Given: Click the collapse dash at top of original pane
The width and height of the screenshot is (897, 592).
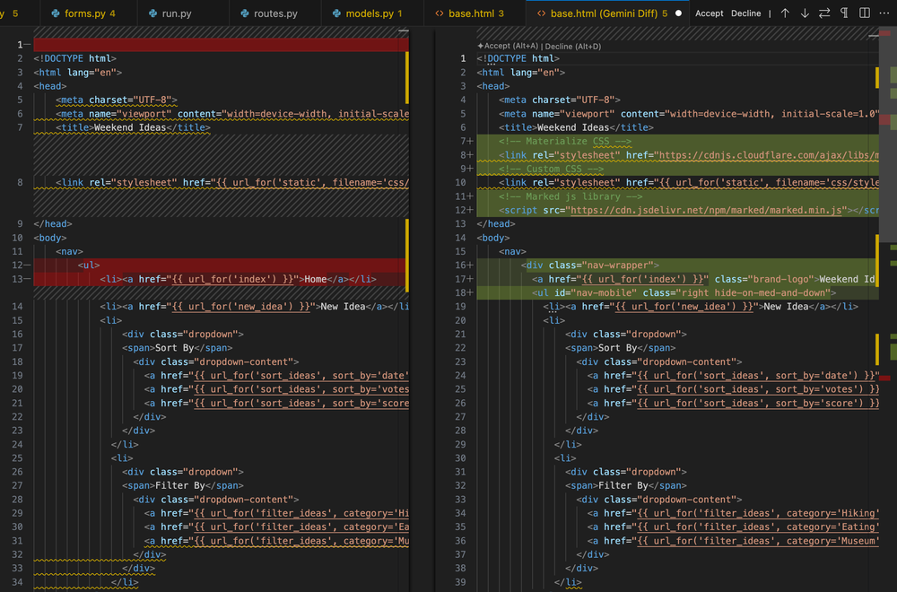Looking at the screenshot, I should tap(404, 30).
